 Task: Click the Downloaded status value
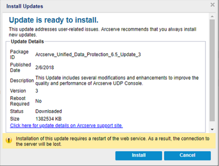click(x=49, y=111)
